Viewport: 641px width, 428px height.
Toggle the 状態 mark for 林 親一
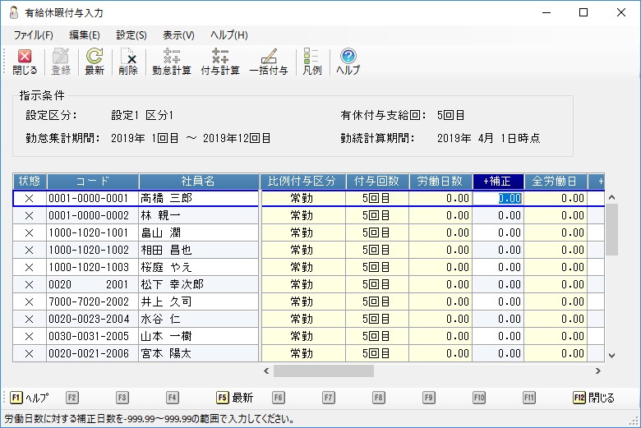pos(30,215)
